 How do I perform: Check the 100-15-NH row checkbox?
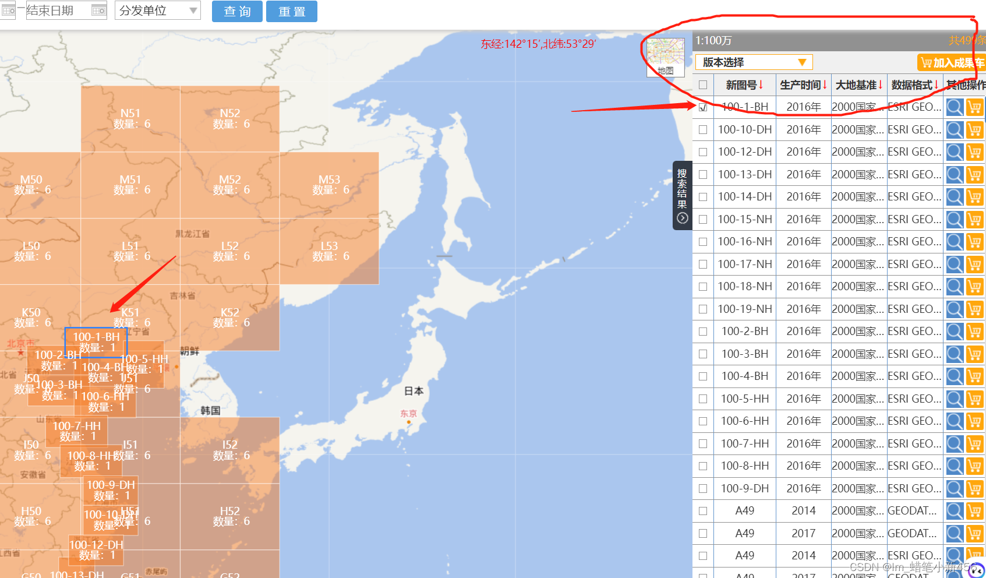click(703, 219)
